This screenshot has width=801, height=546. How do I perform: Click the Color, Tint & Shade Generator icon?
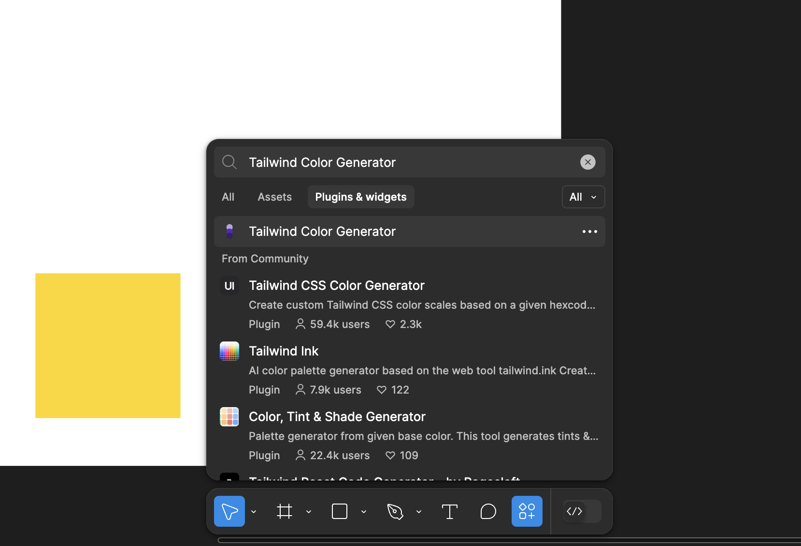coord(229,417)
